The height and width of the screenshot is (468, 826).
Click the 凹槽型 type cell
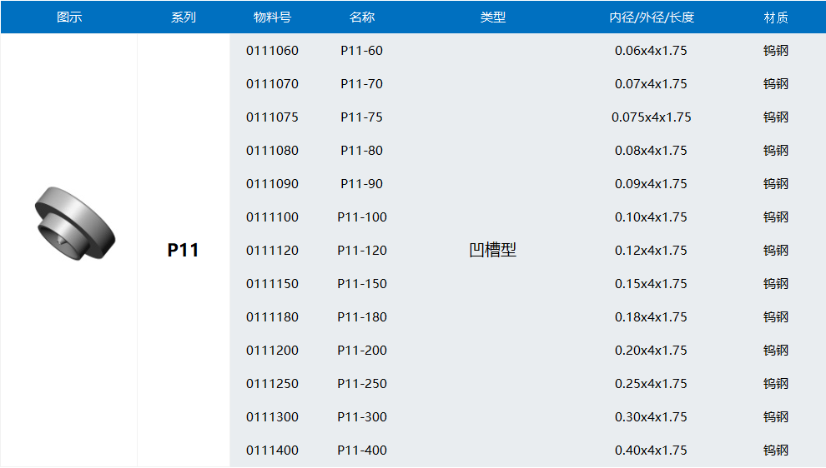click(x=492, y=250)
